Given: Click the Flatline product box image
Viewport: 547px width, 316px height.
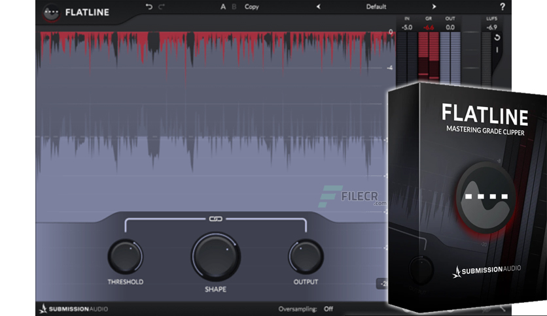Looking at the screenshot, I should tap(467, 197).
